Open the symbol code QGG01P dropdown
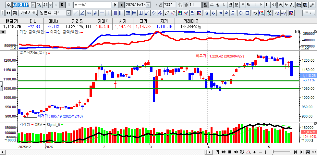Screen dimensions: 317x155 [33, 5]
